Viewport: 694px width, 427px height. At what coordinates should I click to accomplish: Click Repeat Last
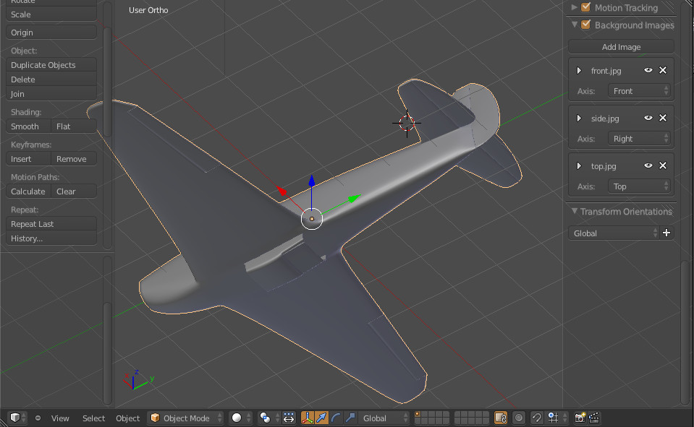(51, 224)
